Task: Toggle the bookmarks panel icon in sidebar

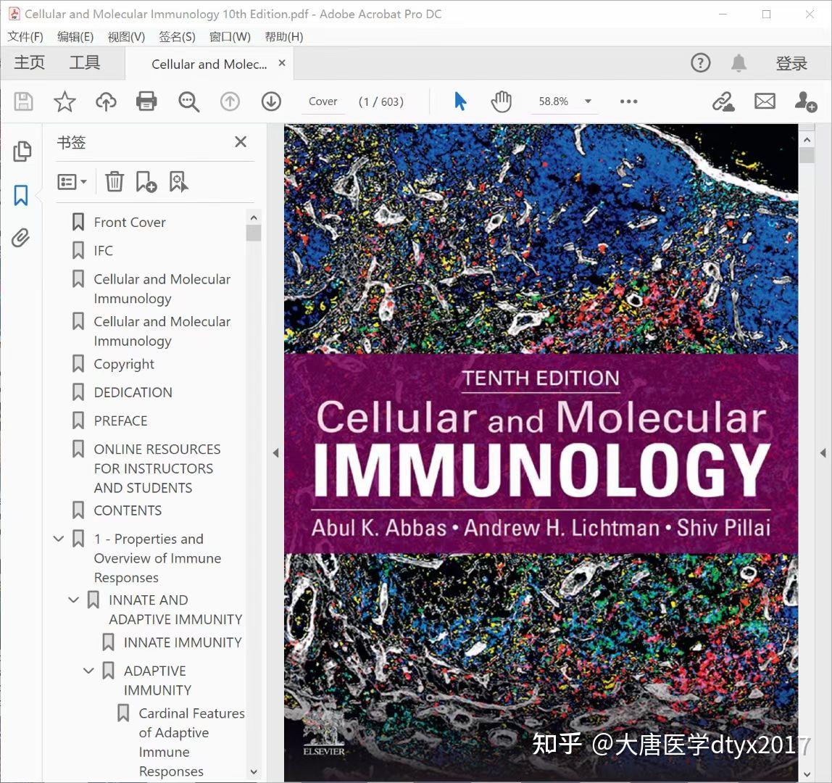Action: coord(21,195)
